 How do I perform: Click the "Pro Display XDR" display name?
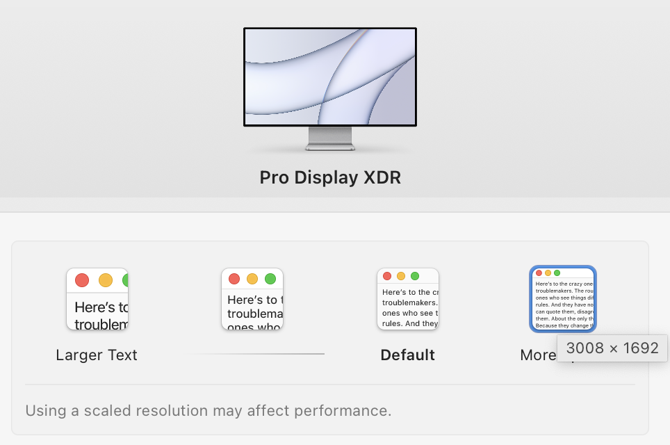pos(330,177)
